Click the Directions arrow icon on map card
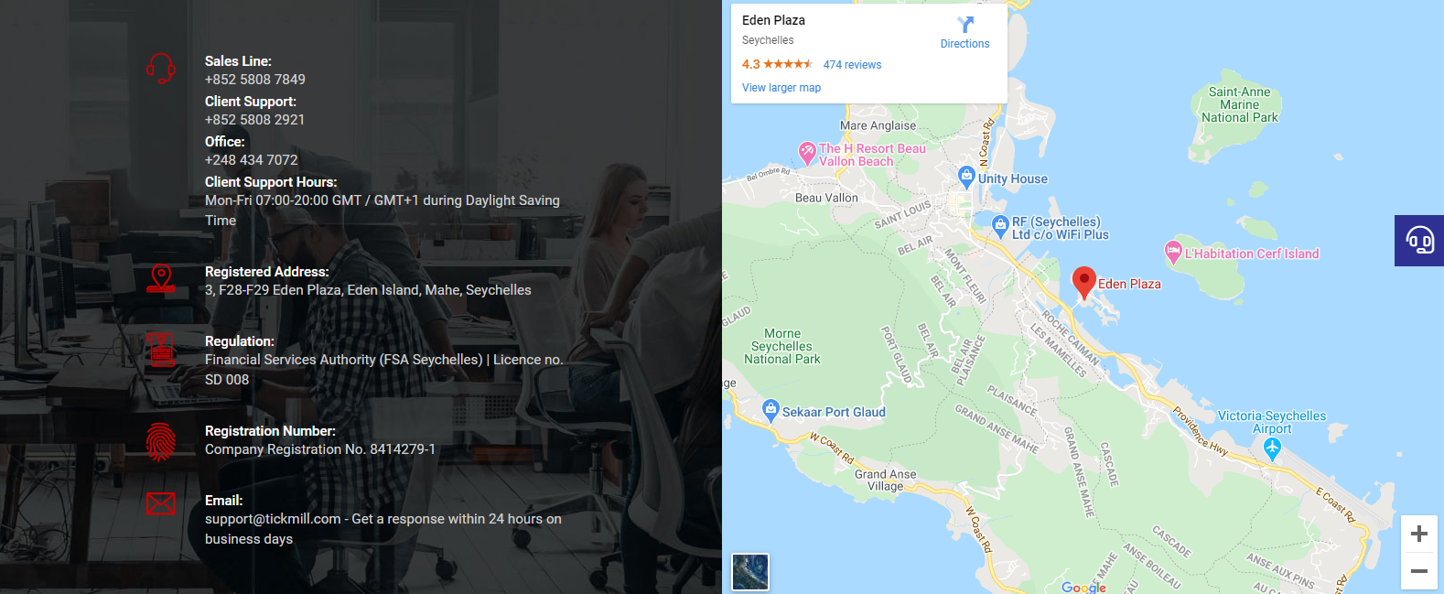The height and width of the screenshot is (594, 1444). pos(964,25)
